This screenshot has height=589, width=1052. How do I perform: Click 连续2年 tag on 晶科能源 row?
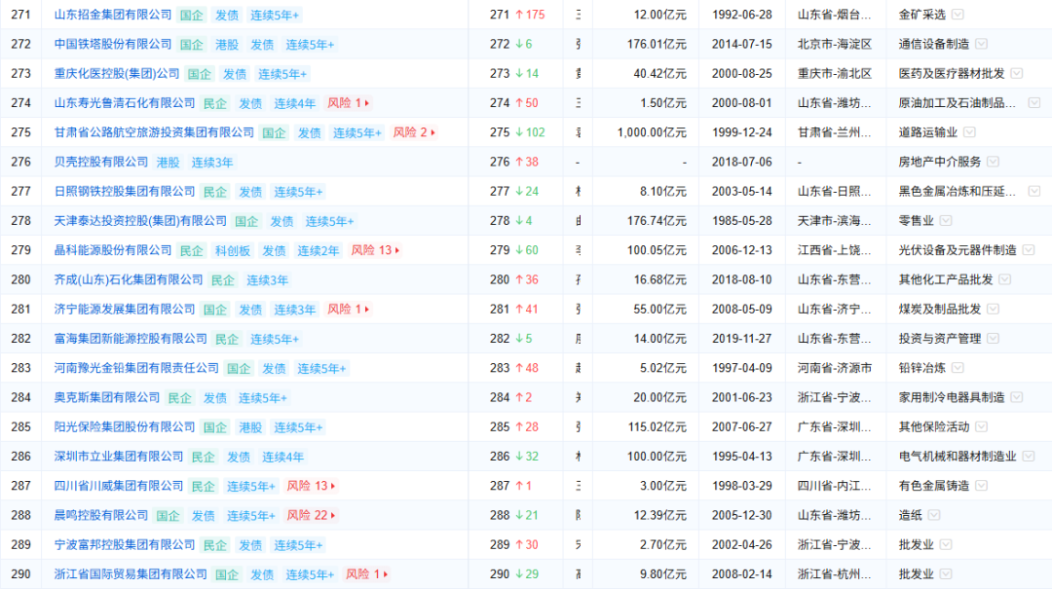[318, 251]
